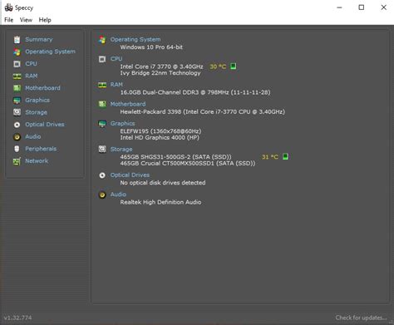Click the Audio icon in the summary panel
Screen dimensions: 394x325
(102, 195)
